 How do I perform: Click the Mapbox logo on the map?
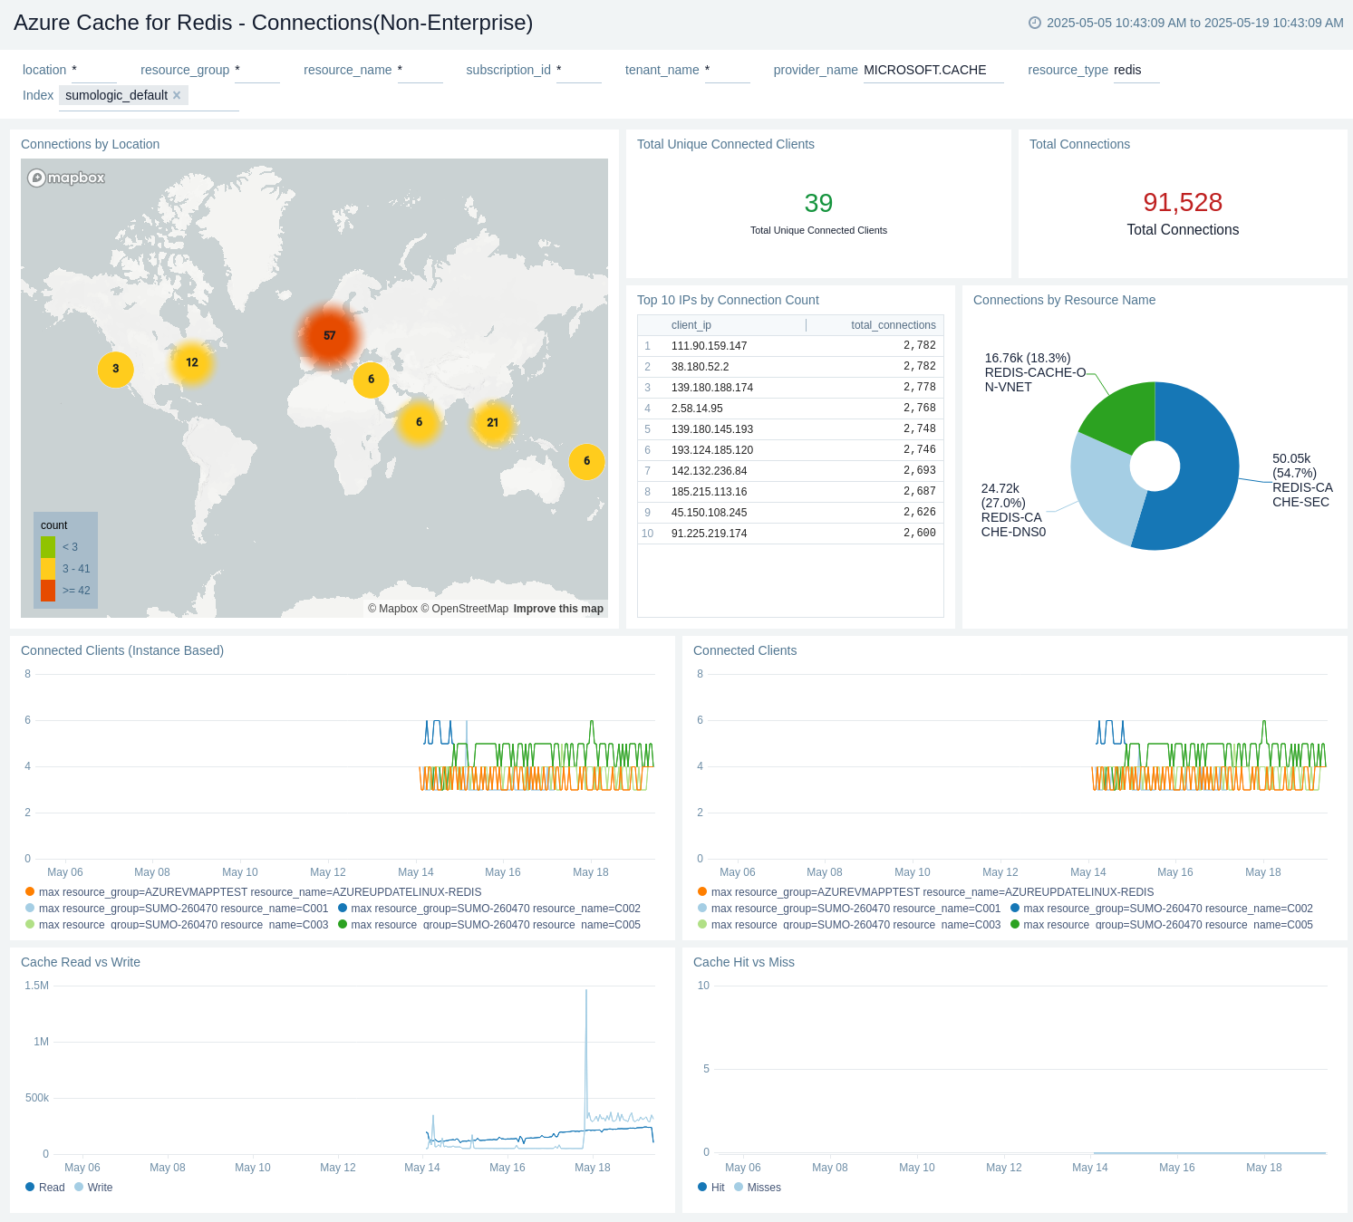point(66,178)
